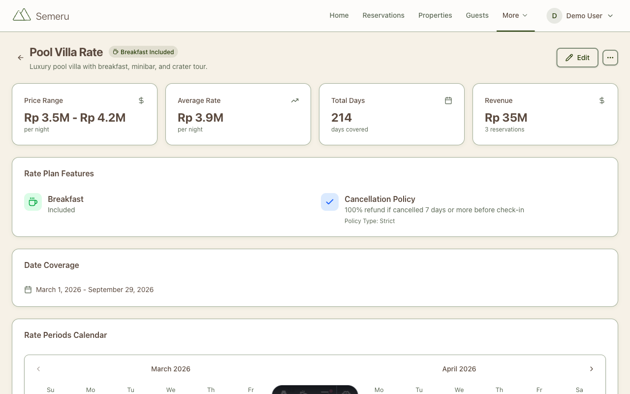Click the calendar icon beside the date range
This screenshot has width=630, height=394.
(28, 290)
